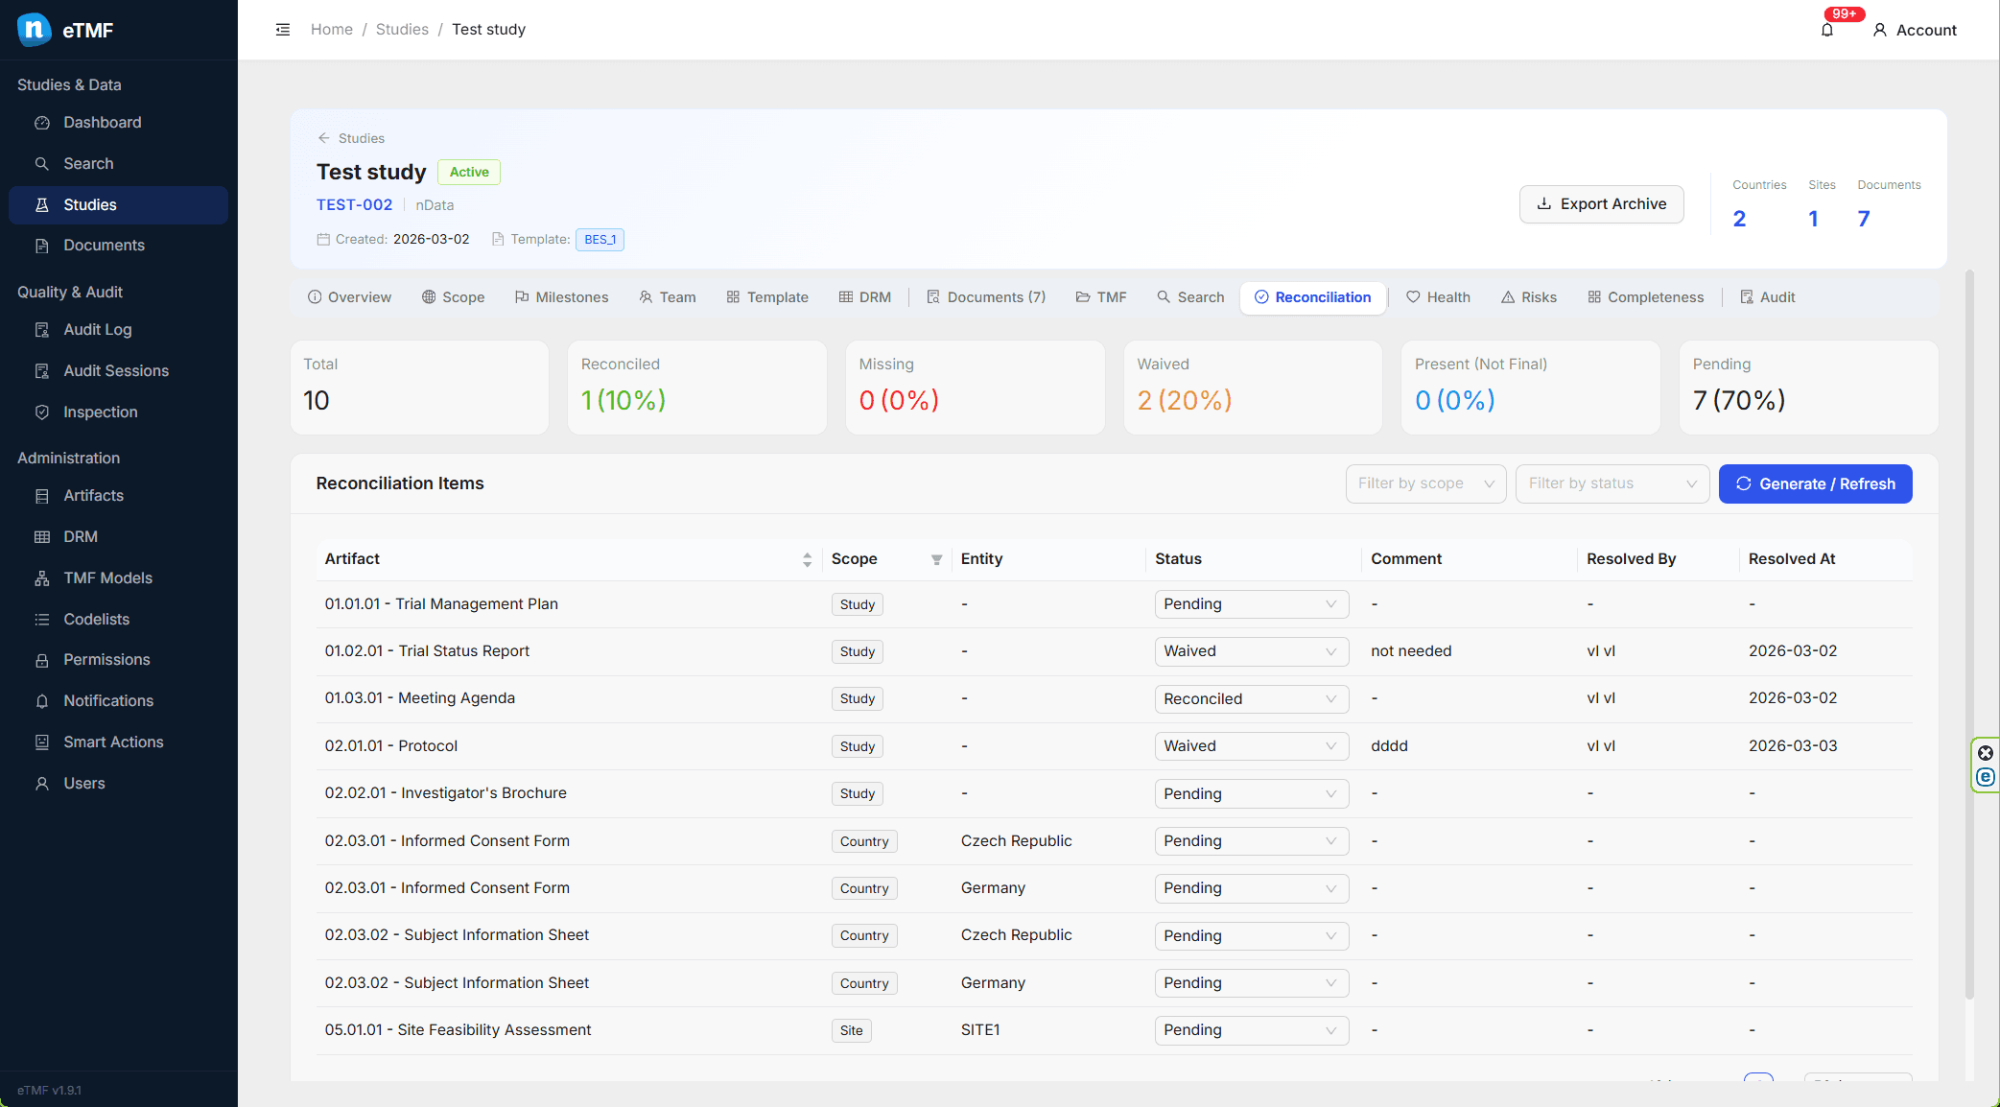This screenshot has width=2000, height=1107.
Task: Click the Notifications bell icon in sidebar
Action: click(x=42, y=701)
